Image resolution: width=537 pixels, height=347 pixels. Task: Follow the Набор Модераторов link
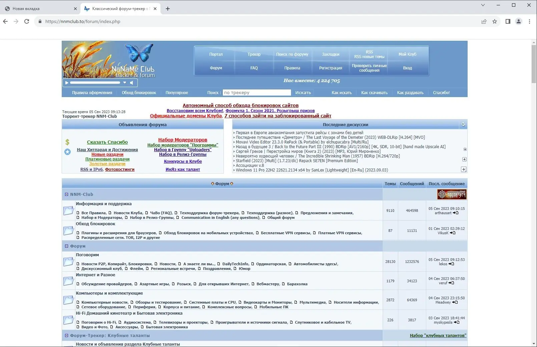(x=182, y=139)
